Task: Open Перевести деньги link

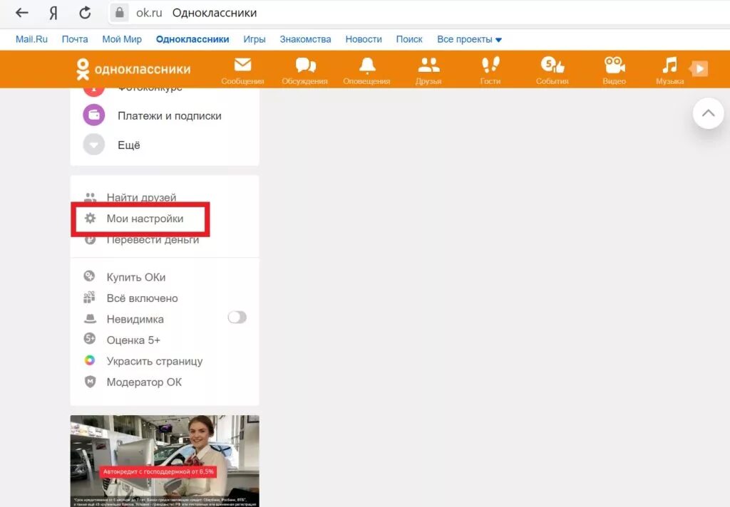Action: pos(153,239)
